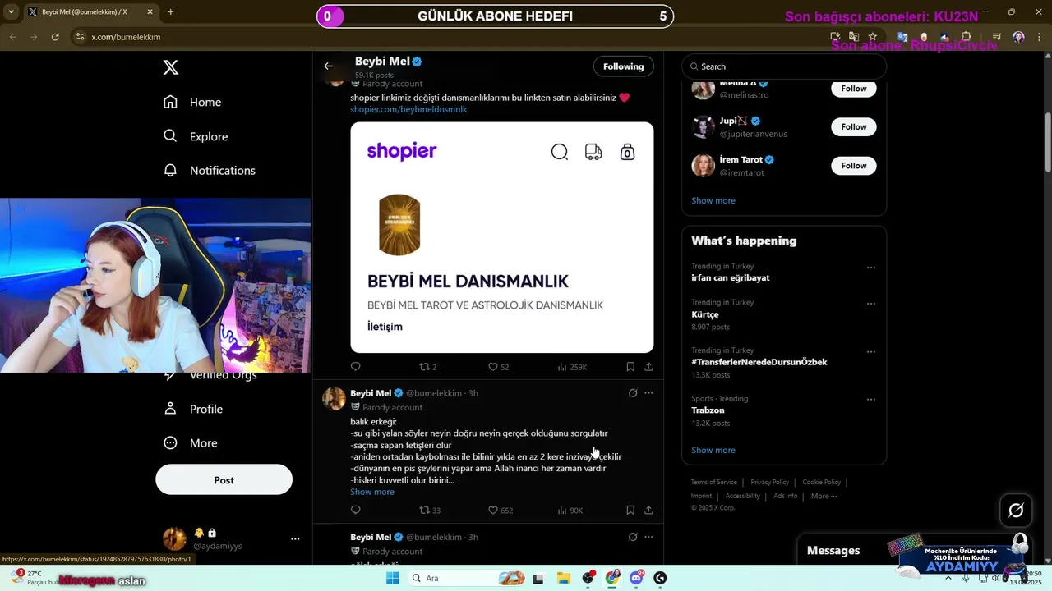Click inside the X Search field
1052x591 pixels.
point(784,66)
